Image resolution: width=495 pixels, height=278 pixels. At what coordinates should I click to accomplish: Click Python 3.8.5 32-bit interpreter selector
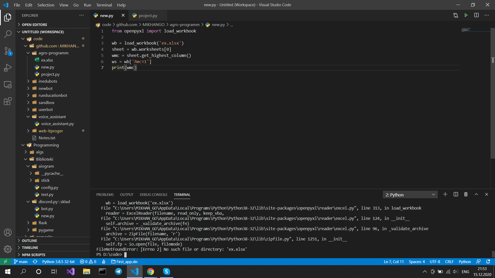(x=59, y=262)
